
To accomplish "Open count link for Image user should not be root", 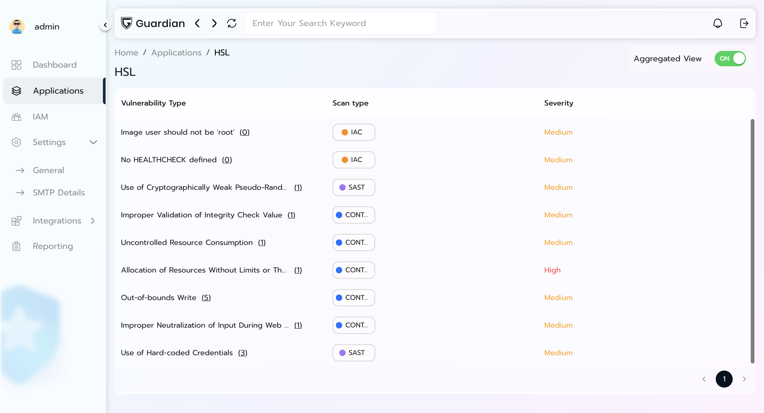I will click(244, 132).
